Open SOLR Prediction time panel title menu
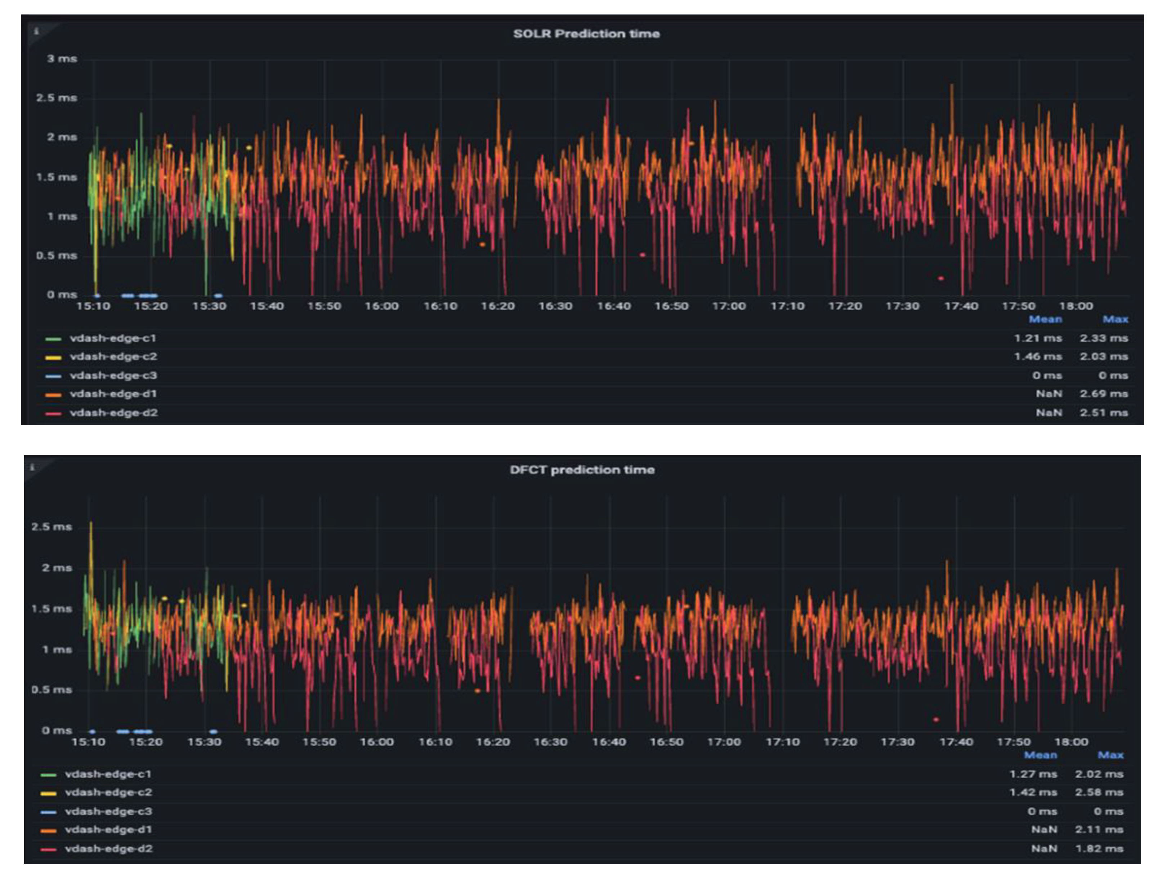 click(x=586, y=34)
